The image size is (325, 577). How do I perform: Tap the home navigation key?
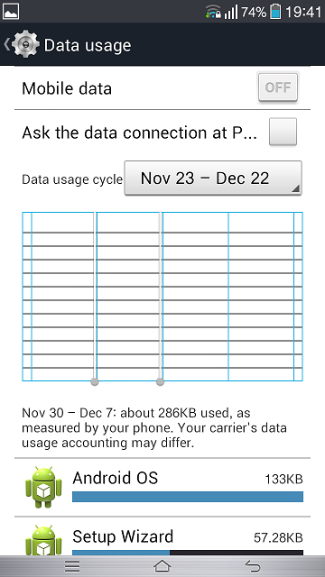162,566
